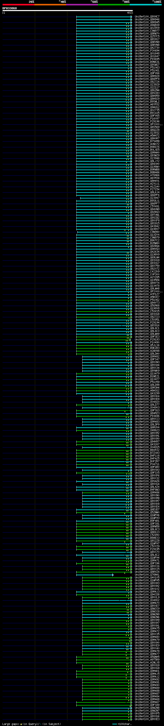This screenshot has height=726, width=164.
Task: Select hit label UniRef100_P10490
Action: click(x=147, y=343)
